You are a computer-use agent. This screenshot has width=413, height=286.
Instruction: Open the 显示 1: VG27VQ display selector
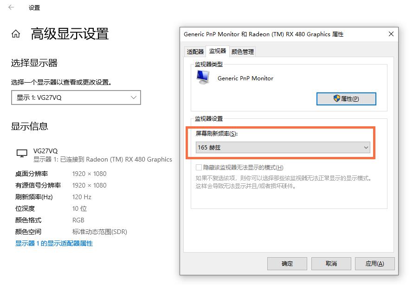76,97
